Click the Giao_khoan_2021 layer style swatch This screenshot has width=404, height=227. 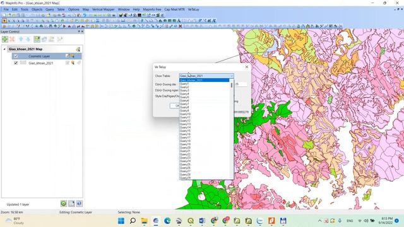pyautogui.click(x=23, y=63)
